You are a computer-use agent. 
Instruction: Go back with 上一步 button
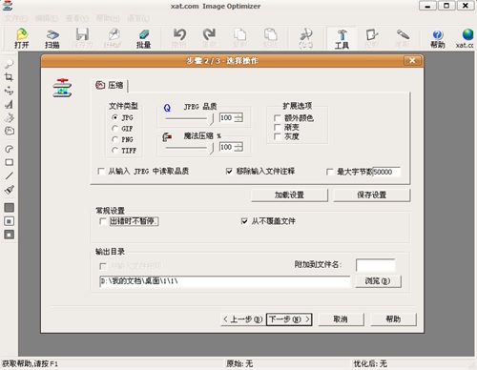(x=243, y=319)
